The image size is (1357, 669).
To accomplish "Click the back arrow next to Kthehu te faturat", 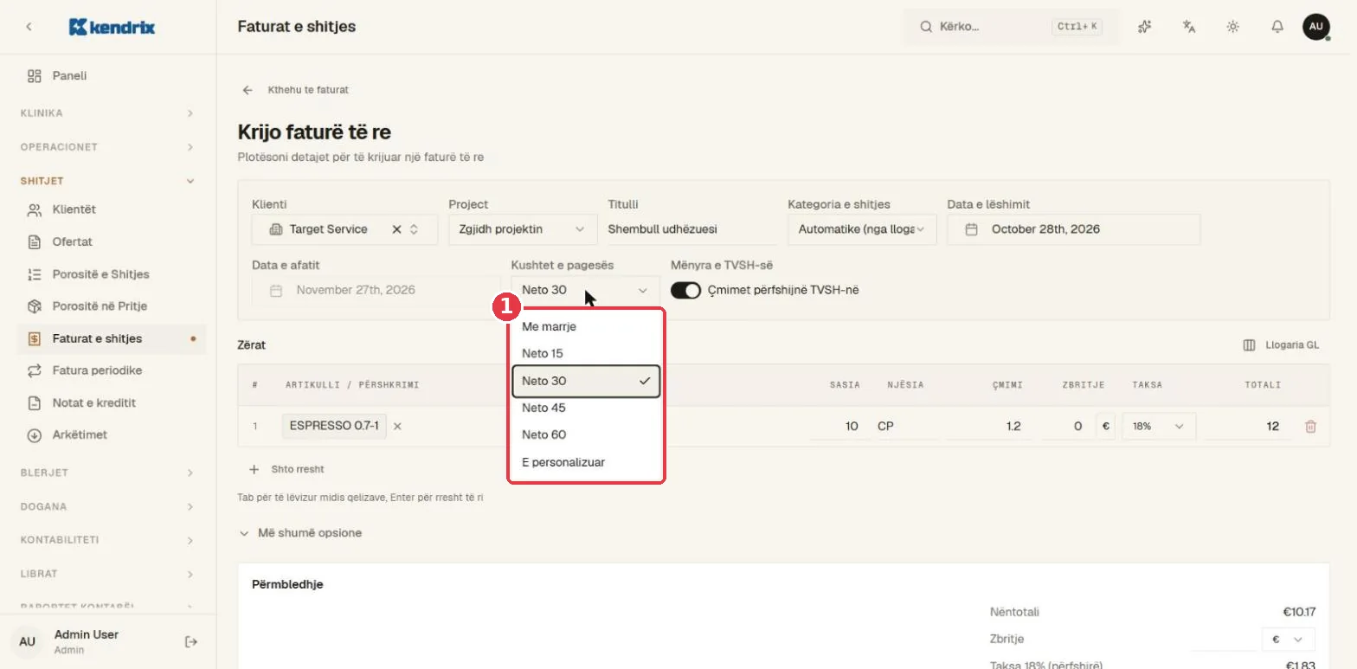I will coord(248,90).
